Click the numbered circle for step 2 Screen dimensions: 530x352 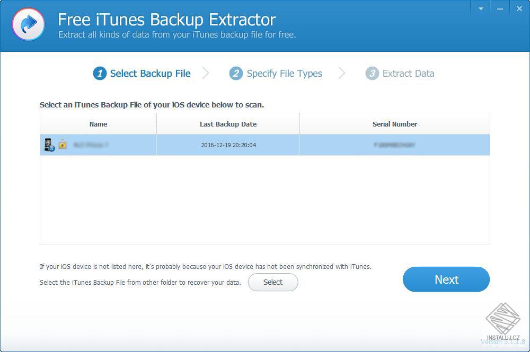coord(235,74)
